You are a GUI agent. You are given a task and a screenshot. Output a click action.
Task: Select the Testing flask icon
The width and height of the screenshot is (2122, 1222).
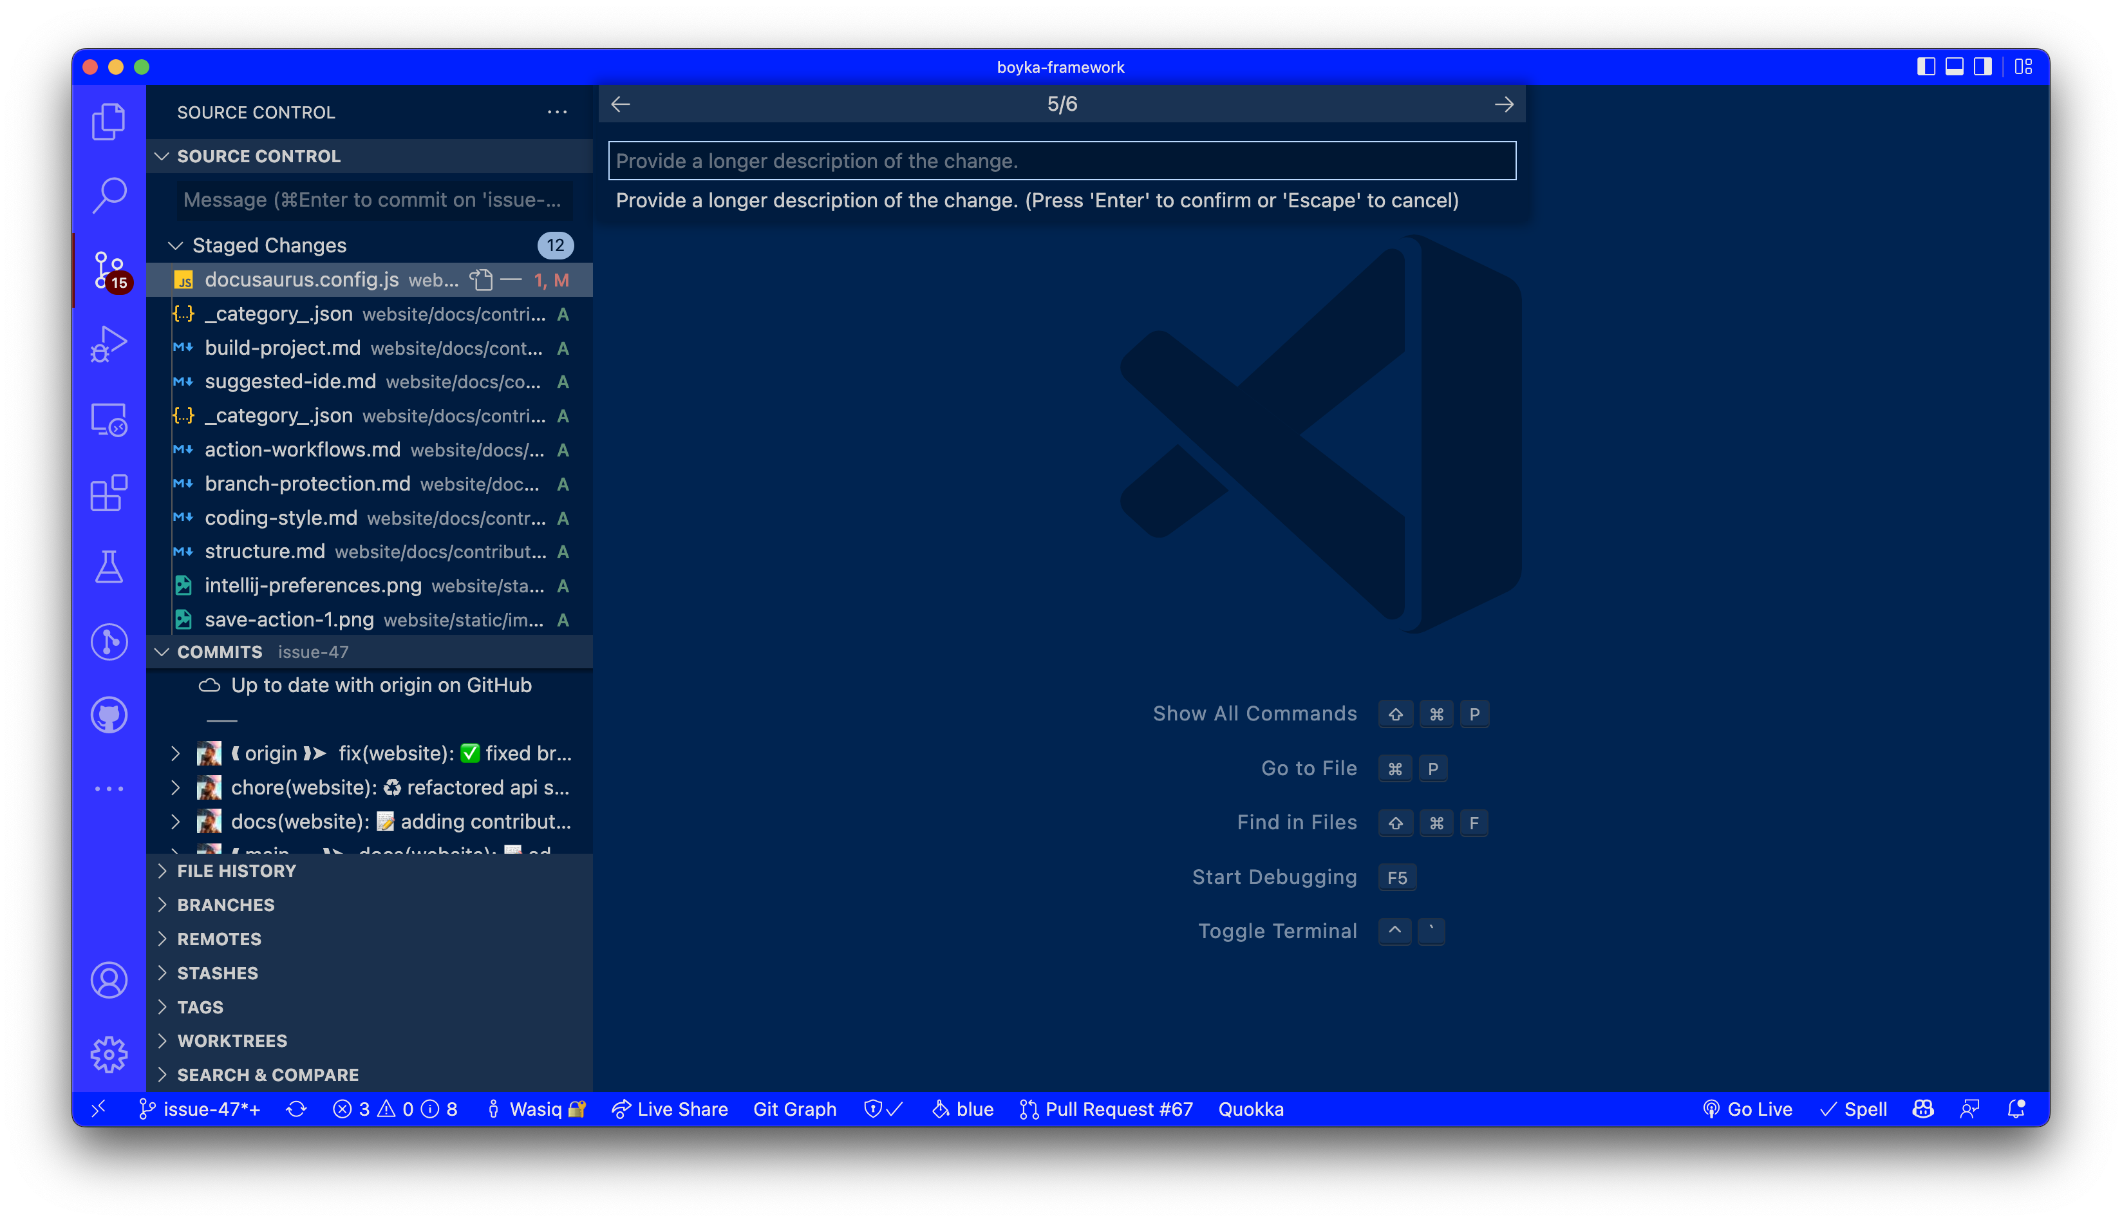(108, 567)
